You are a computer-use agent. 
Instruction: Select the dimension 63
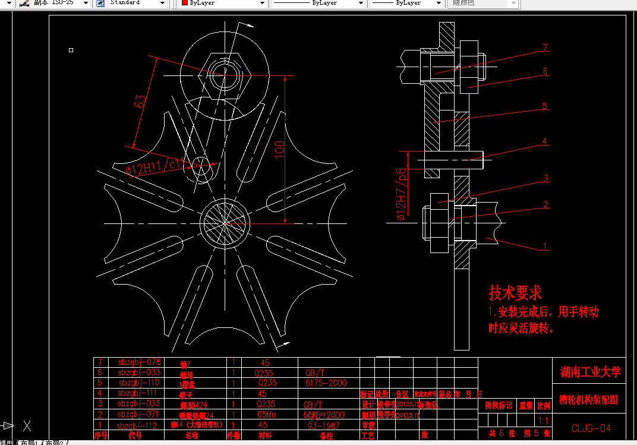tap(139, 101)
